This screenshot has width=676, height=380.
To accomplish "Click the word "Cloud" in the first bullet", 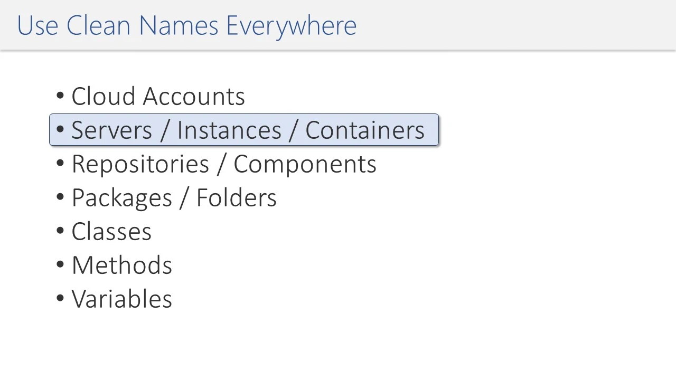I will click(x=104, y=97).
